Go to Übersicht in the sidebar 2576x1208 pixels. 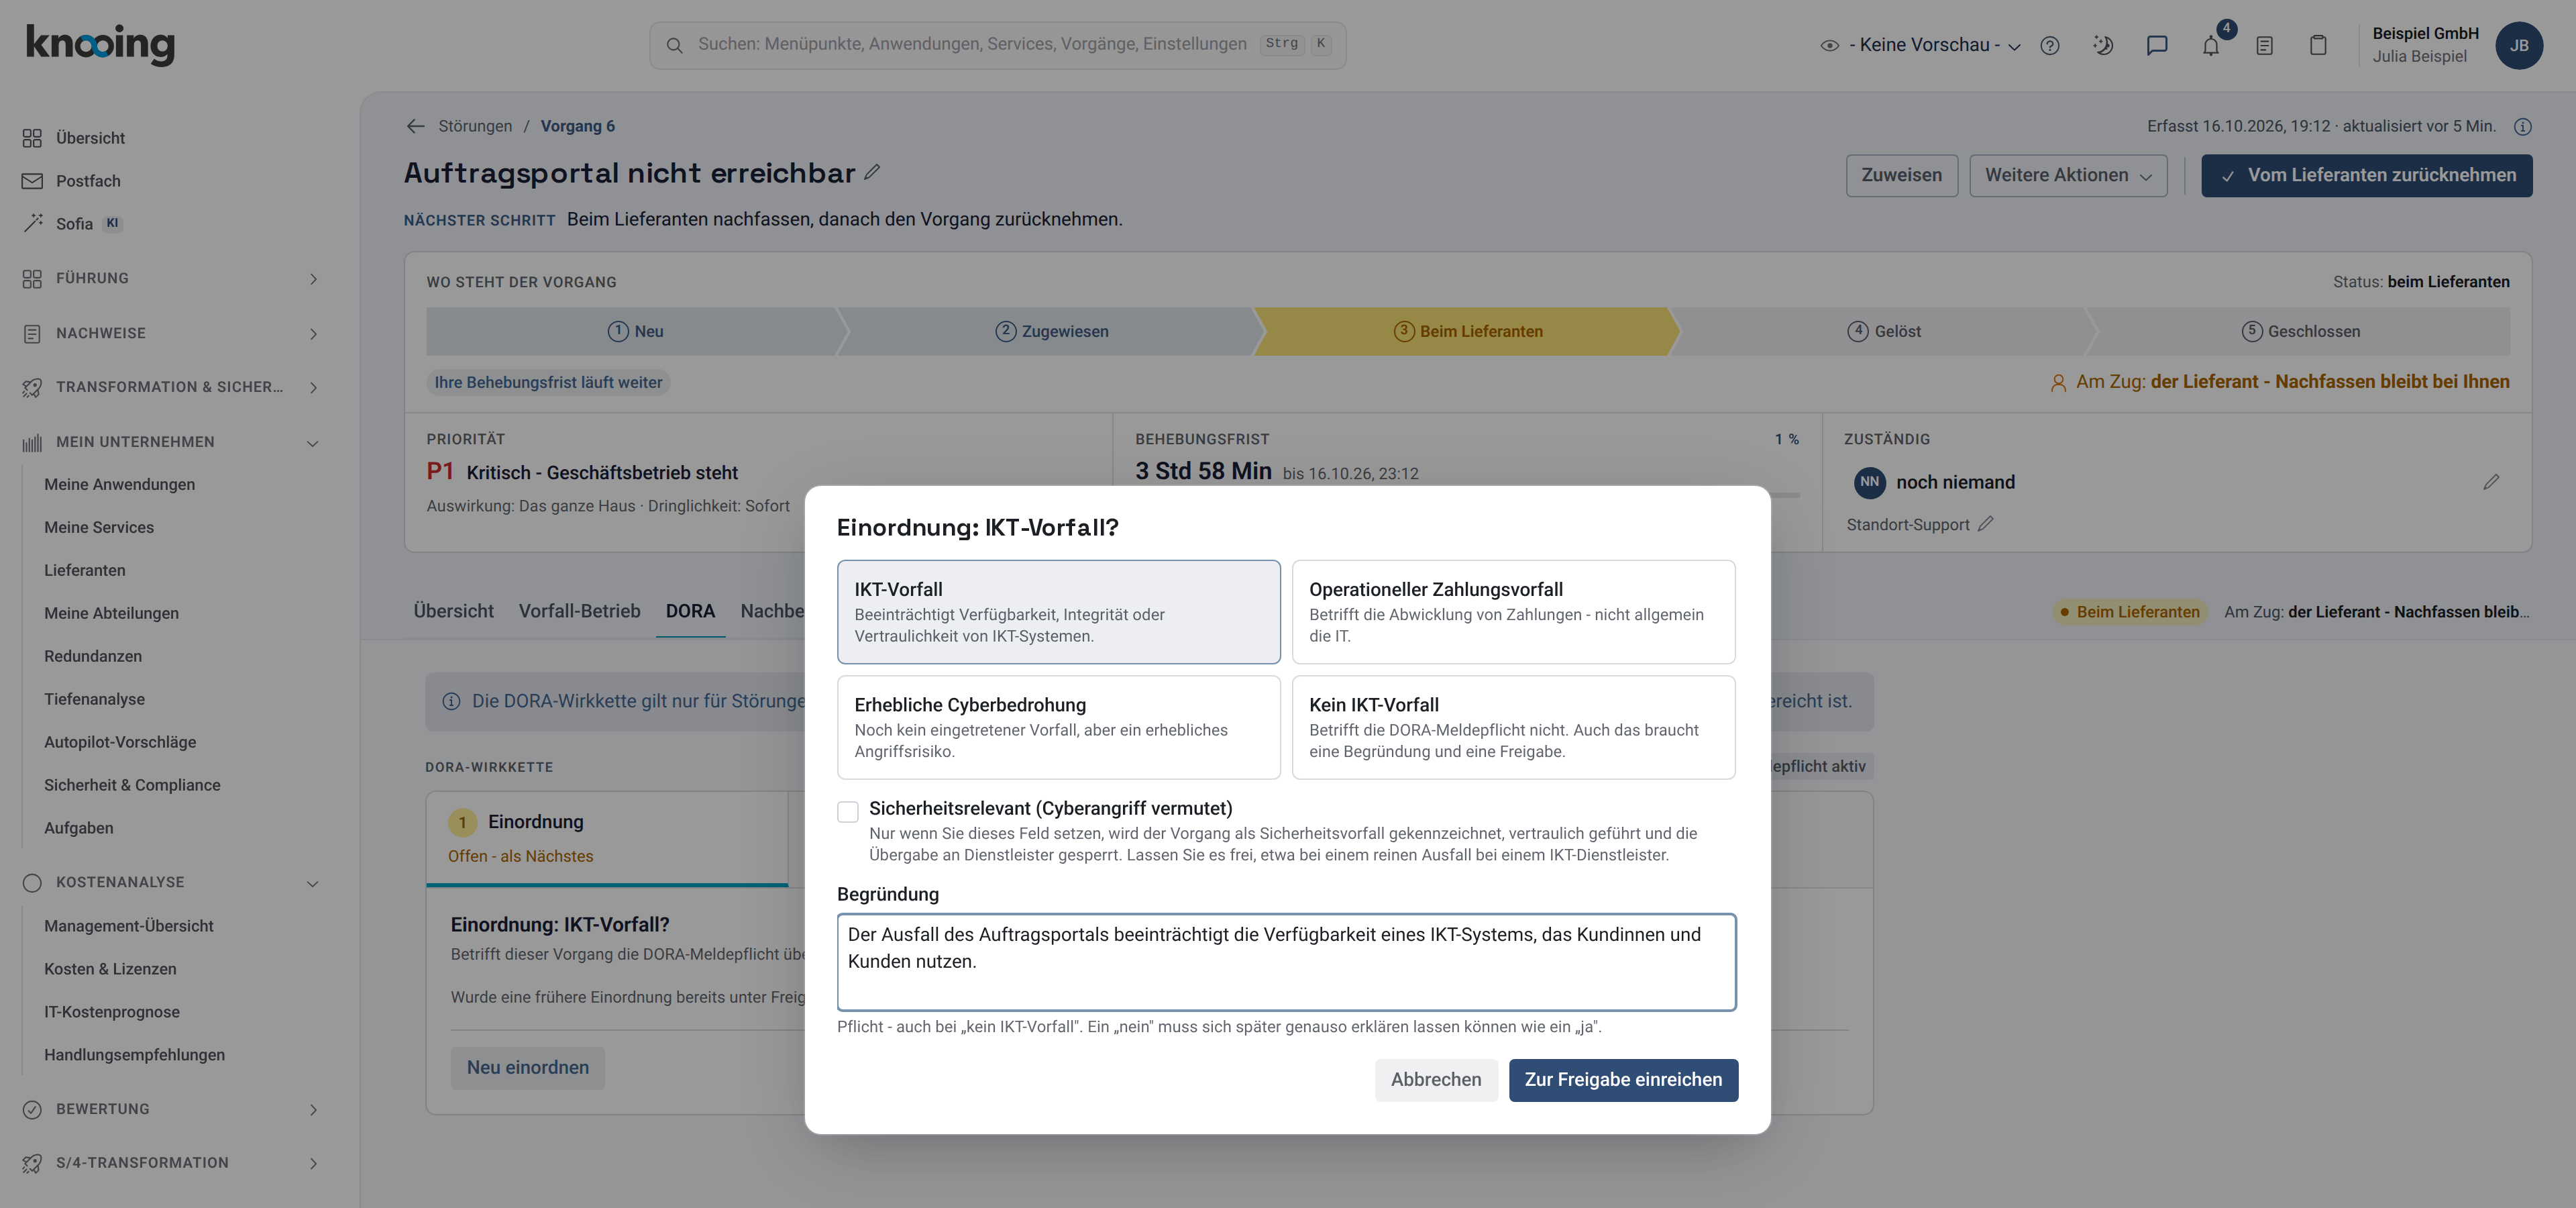coord(90,138)
